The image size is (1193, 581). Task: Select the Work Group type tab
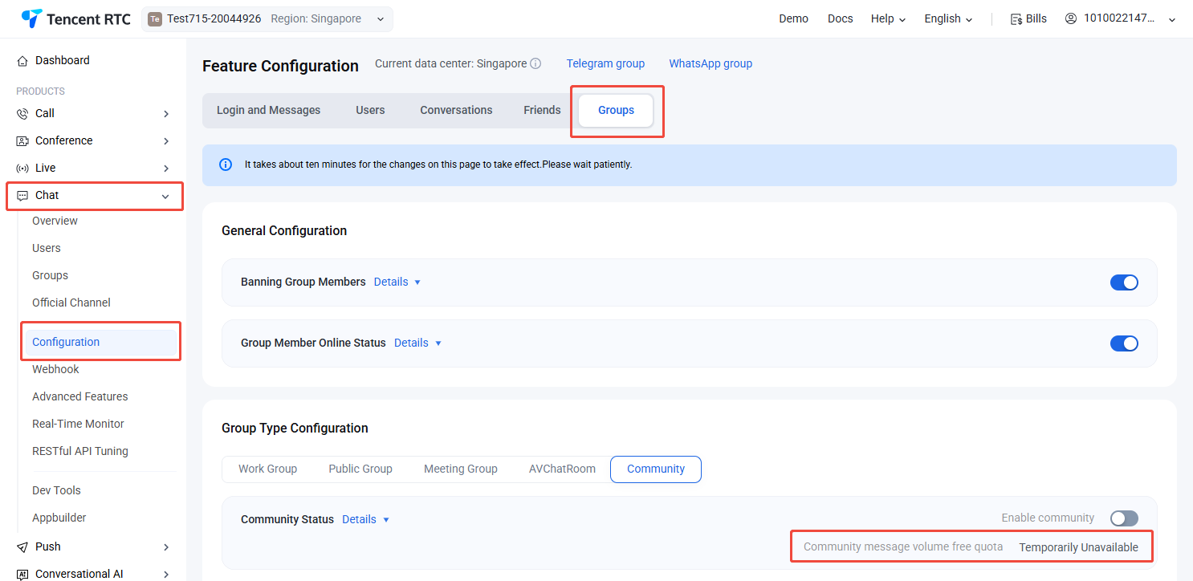coord(267,469)
